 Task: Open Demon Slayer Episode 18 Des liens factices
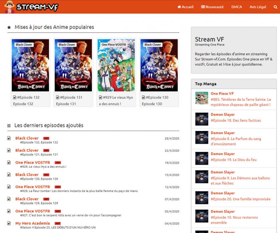[236, 120]
